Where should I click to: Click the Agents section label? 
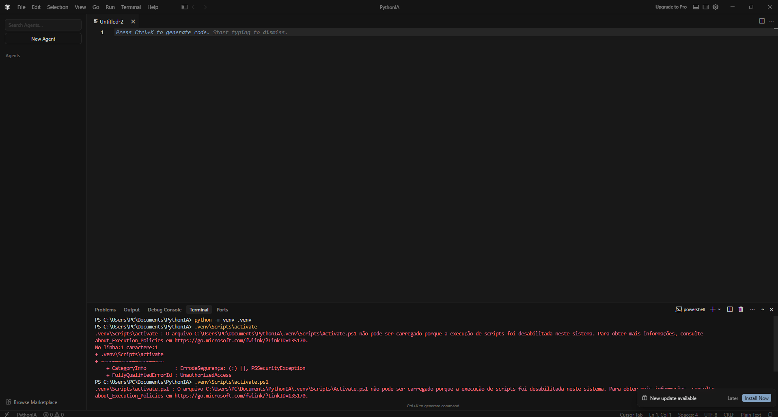13,56
